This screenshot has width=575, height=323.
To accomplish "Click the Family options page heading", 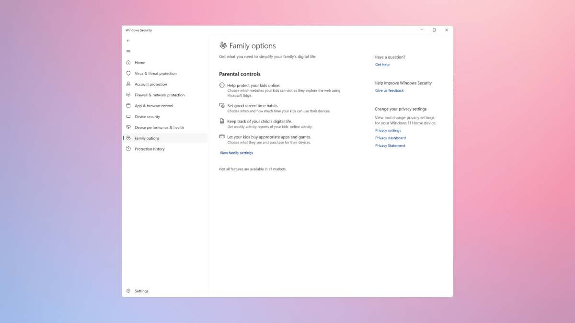I will click(x=253, y=46).
